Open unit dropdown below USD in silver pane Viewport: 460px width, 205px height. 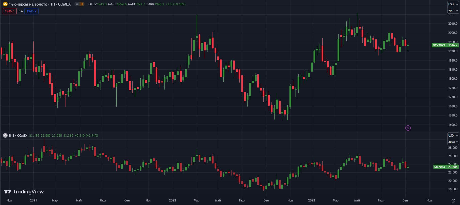coord(453,142)
